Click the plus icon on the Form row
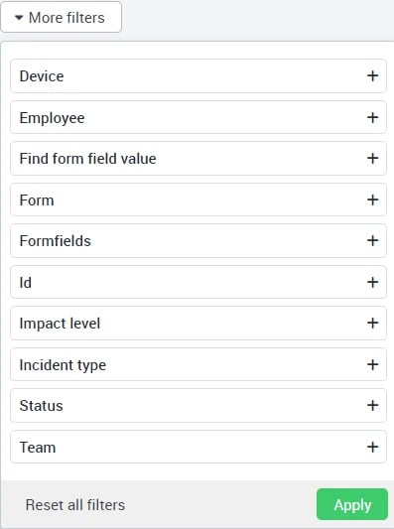394x529 pixels. point(372,199)
